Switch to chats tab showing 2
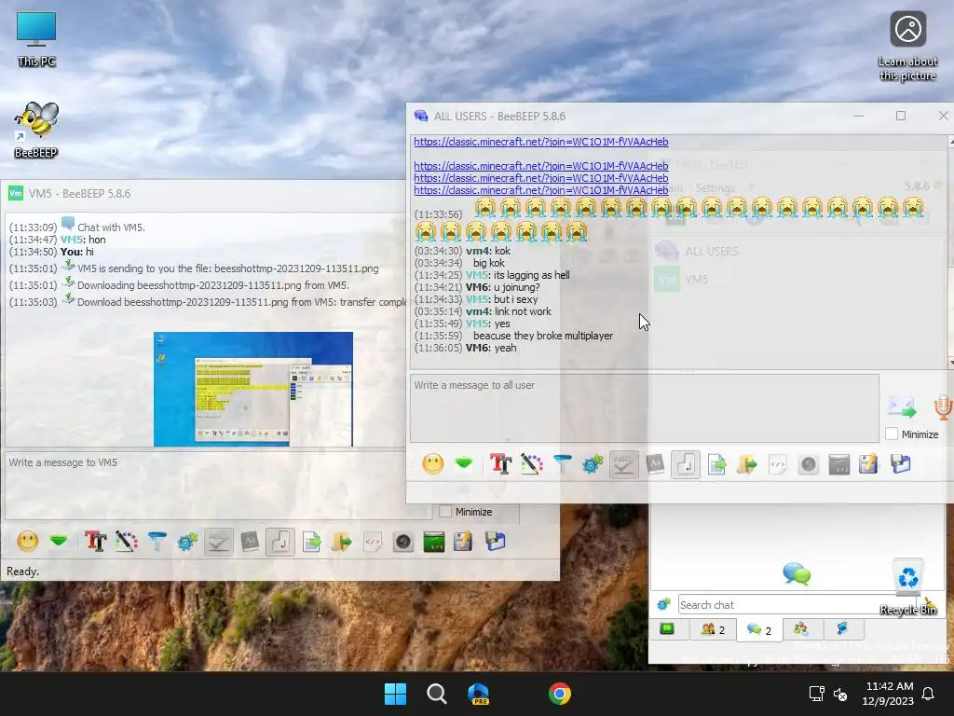Image resolution: width=954 pixels, height=716 pixels. 759,629
